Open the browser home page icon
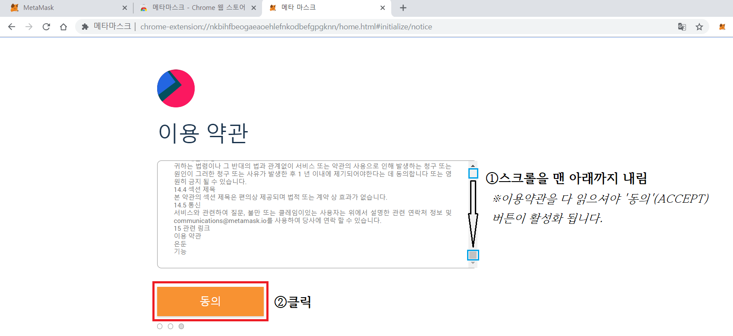 pos(63,27)
